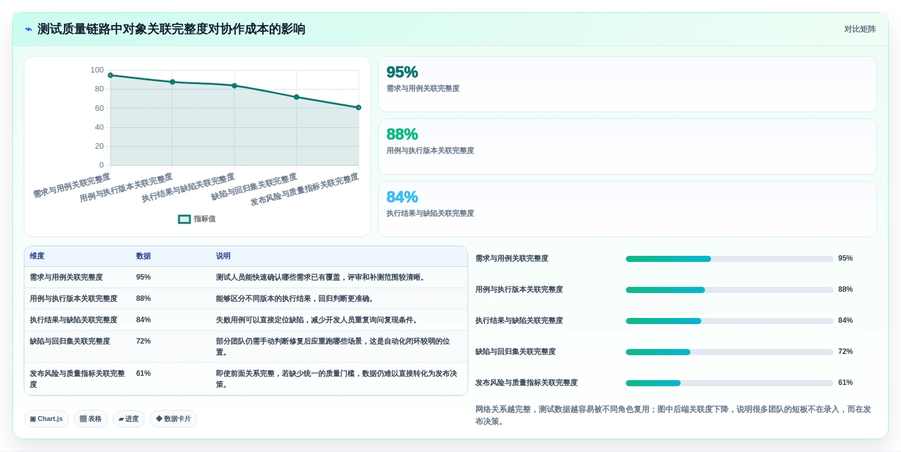This screenshot has width=901, height=452.
Task: Open the 95% 需求与用例关联完整度 stat card
Action: [x=627, y=84]
